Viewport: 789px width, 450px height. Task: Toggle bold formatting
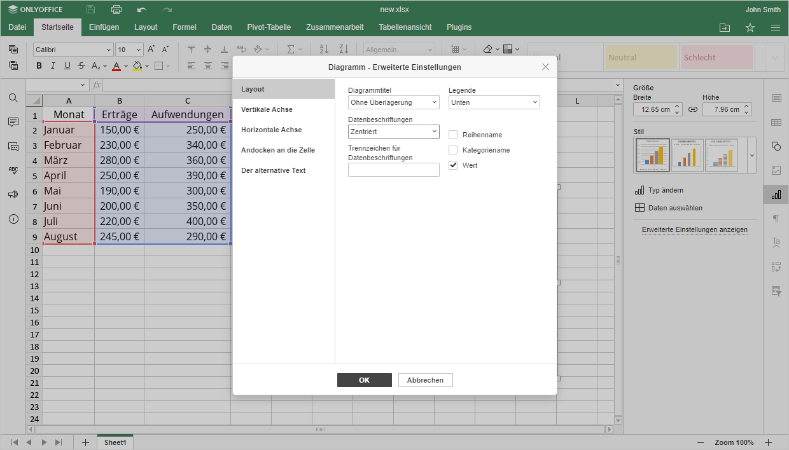coord(39,65)
